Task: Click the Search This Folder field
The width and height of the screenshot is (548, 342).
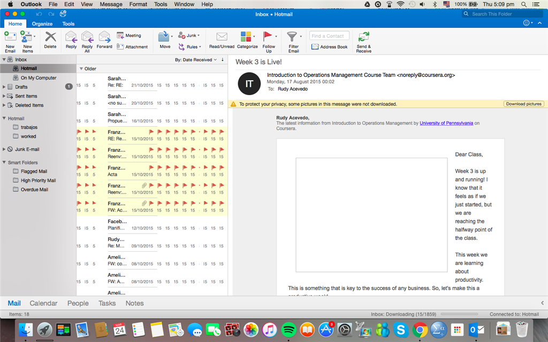Action: click(x=503, y=14)
